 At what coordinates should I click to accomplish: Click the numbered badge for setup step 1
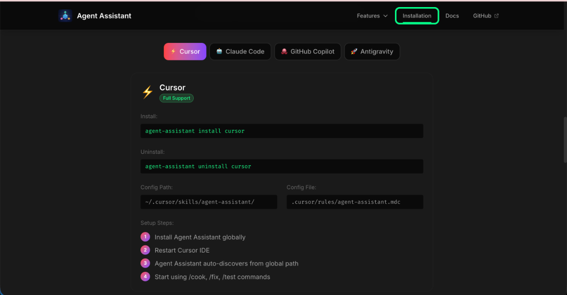[x=145, y=237]
